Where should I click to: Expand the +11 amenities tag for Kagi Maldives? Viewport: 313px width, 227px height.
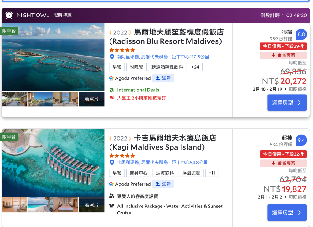[x=212, y=173]
